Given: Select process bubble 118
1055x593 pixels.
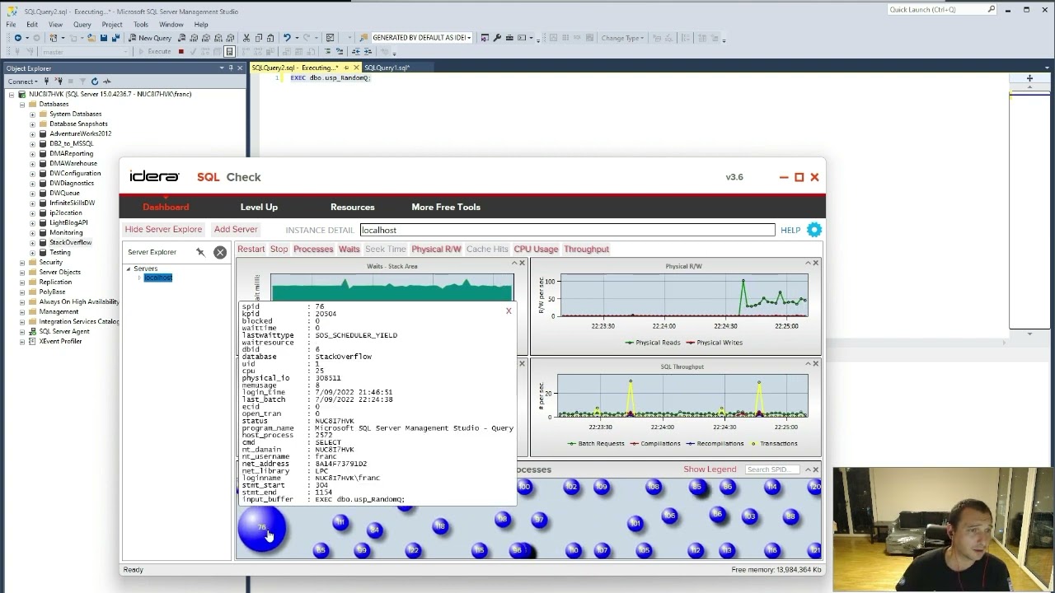Looking at the screenshot, I should [x=440, y=526].
